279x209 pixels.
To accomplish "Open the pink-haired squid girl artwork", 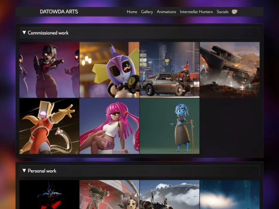I will point(110,126).
